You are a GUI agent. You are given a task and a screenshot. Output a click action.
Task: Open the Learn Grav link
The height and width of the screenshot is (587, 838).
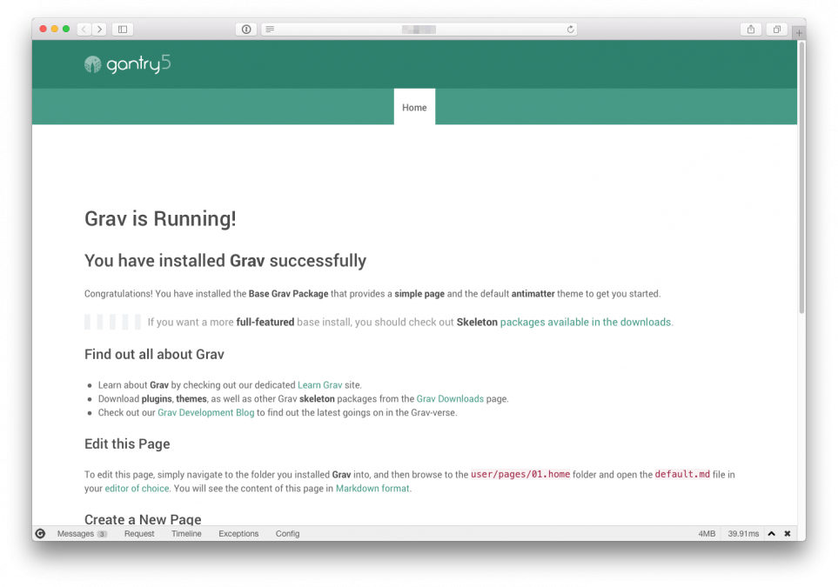tap(320, 385)
